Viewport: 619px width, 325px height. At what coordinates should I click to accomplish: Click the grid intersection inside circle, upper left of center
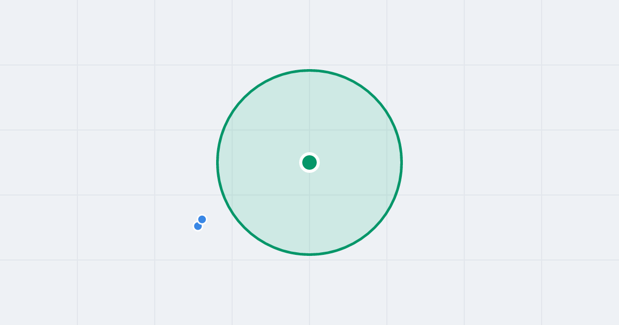(232, 130)
